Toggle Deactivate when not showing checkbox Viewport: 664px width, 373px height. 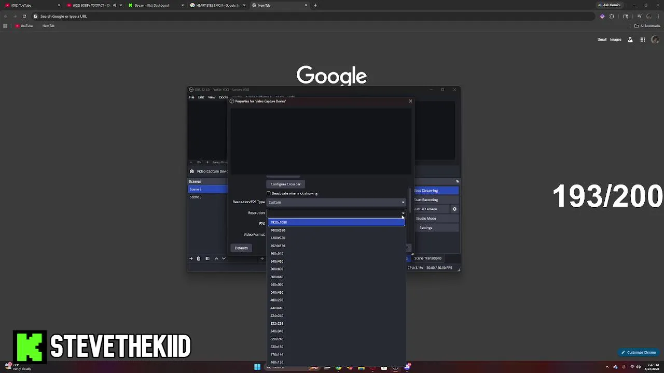tap(269, 193)
